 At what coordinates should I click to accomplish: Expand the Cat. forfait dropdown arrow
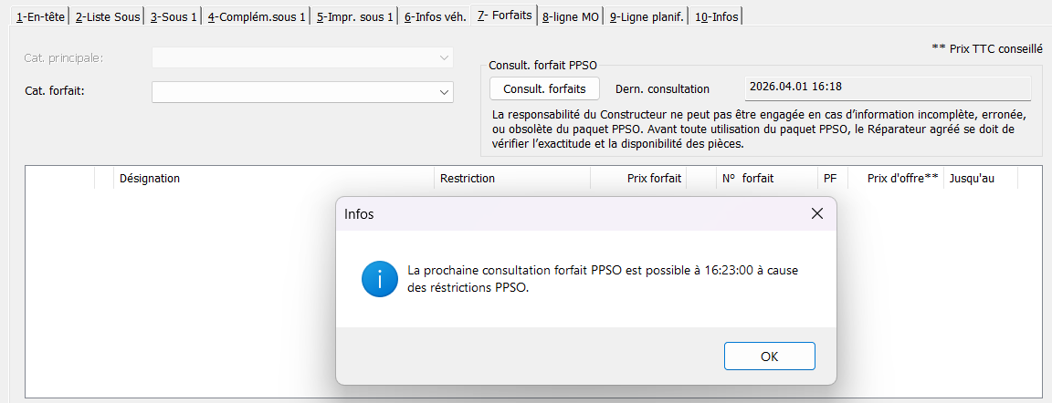pyautogui.click(x=444, y=92)
